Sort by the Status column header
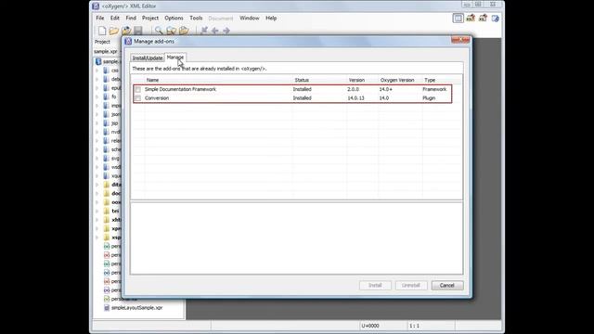The height and width of the screenshot is (334, 594). pyautogui.click(x=302, y=80)
